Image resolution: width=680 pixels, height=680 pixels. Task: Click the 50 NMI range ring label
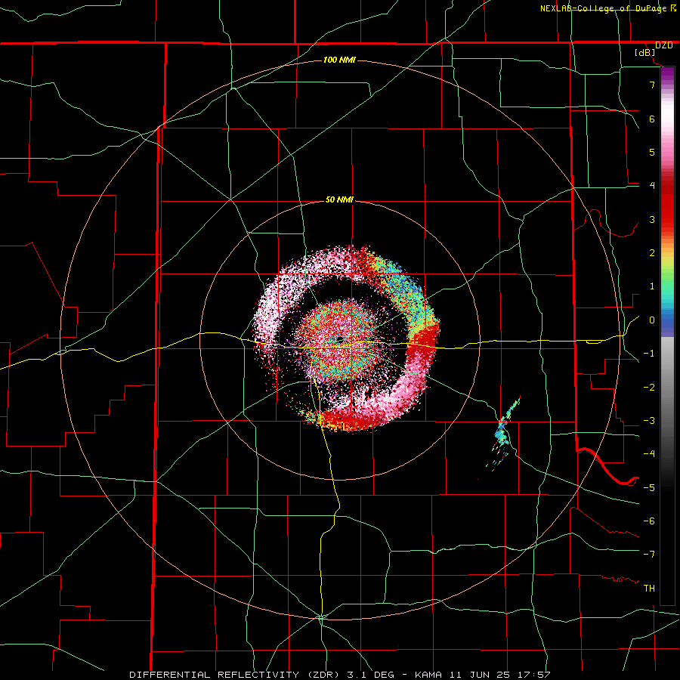point(339,199)
